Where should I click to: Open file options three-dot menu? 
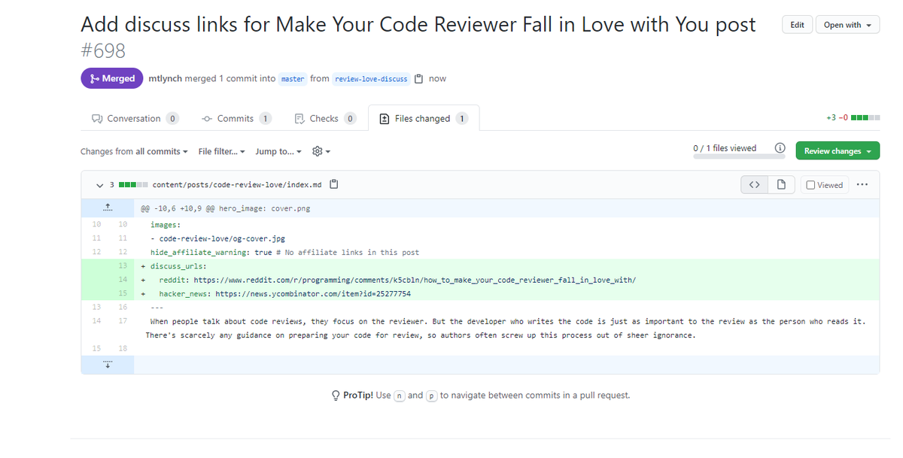(x=862, y=184)
